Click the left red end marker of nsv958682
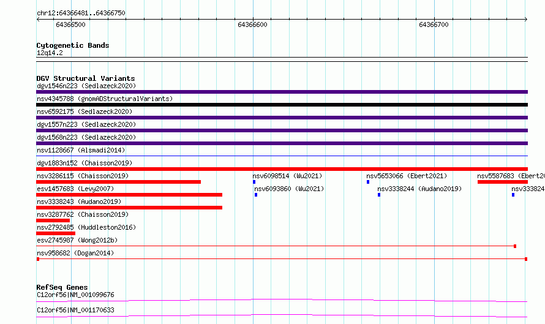This screenshot has height=324, width=545. pos(38,259)
